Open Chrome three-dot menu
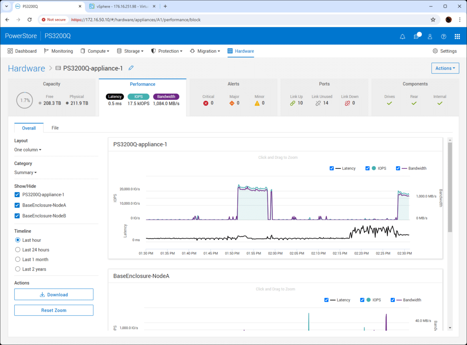This screenshot has width=467, height=345. [460, 20]
